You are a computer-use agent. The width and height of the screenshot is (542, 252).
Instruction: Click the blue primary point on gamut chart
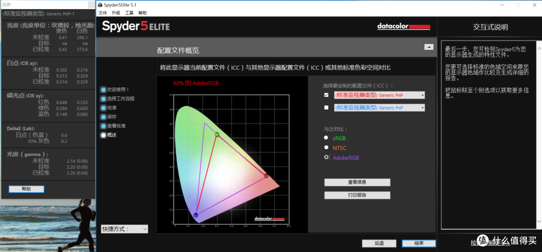click(196, 215)
